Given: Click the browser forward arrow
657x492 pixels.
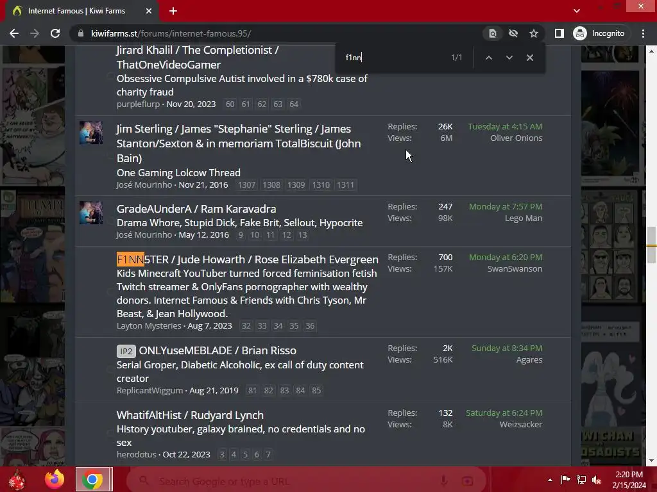Looking at the screenshot, I should click(35, 33).
